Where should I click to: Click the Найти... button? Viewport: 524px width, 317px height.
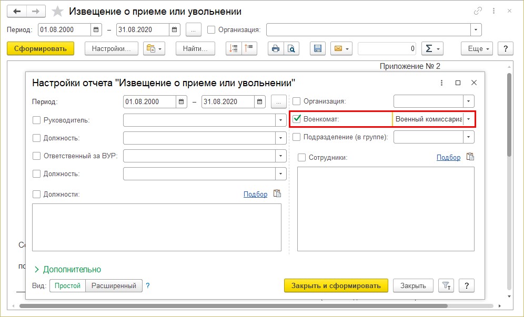[195, 49]
